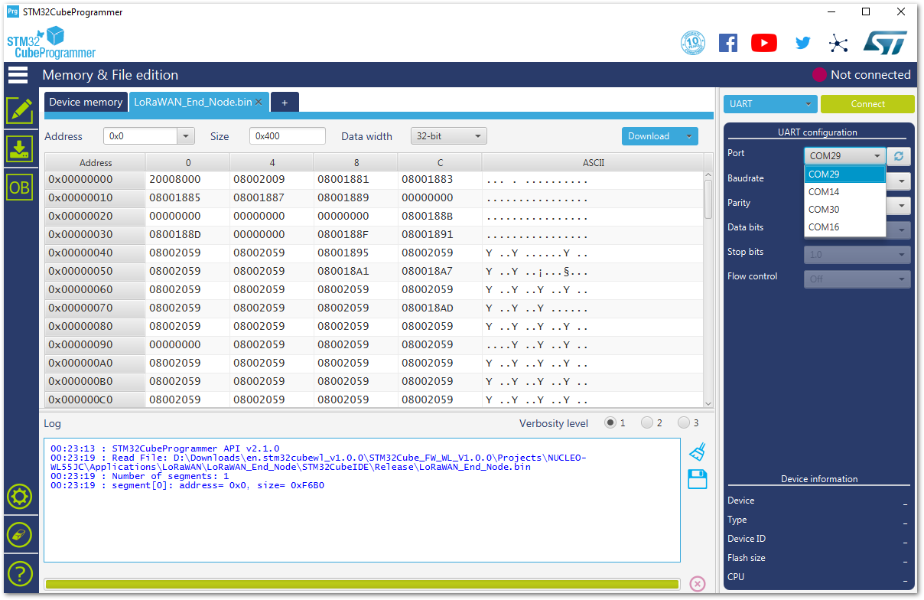
Task: Click the 10 years anniversary badge
Action: (693, 43)
